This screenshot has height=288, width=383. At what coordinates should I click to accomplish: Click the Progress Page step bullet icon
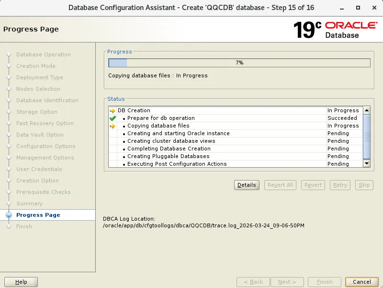point(9,215)
